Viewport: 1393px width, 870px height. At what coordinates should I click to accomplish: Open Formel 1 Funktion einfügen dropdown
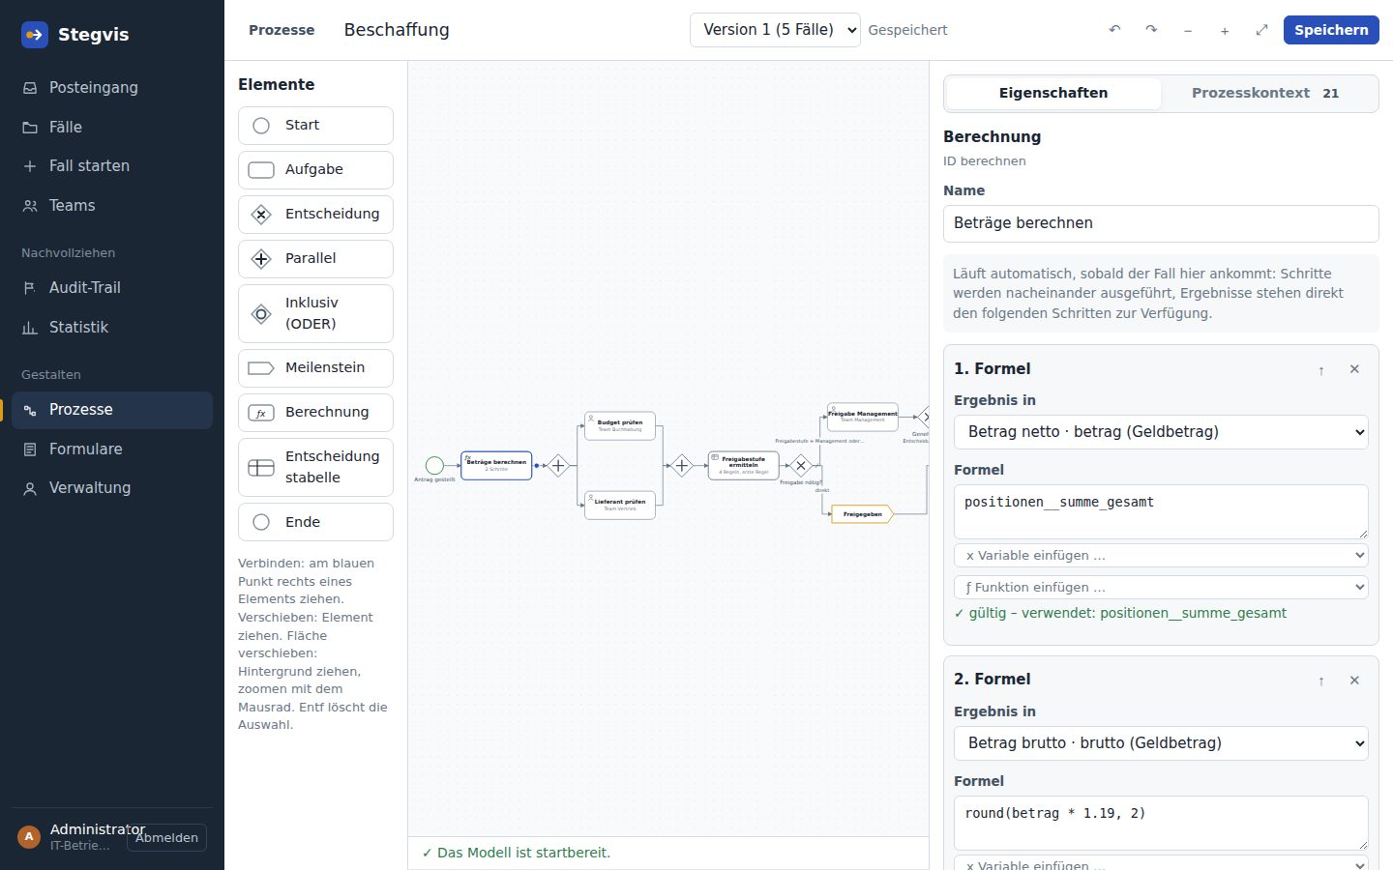pos(1161,588)
